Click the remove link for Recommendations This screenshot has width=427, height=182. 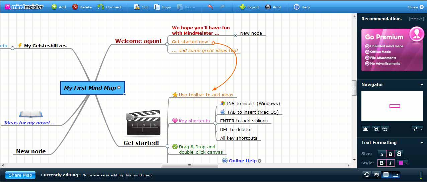pyautogui.click(x=416, y=19)
